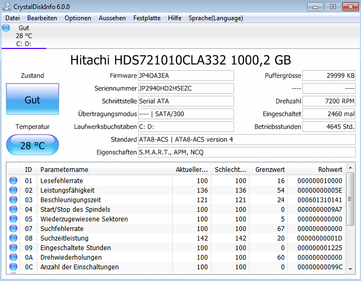Screen dimensions: 361x281
Task: Click the scroll down arrow in SMART list
Action: 350,269
